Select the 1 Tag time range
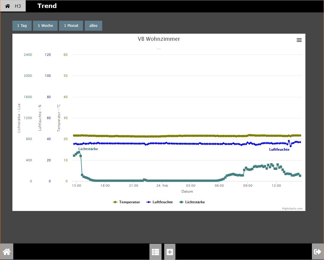This screenshot has height=260, width=324. 22,26
